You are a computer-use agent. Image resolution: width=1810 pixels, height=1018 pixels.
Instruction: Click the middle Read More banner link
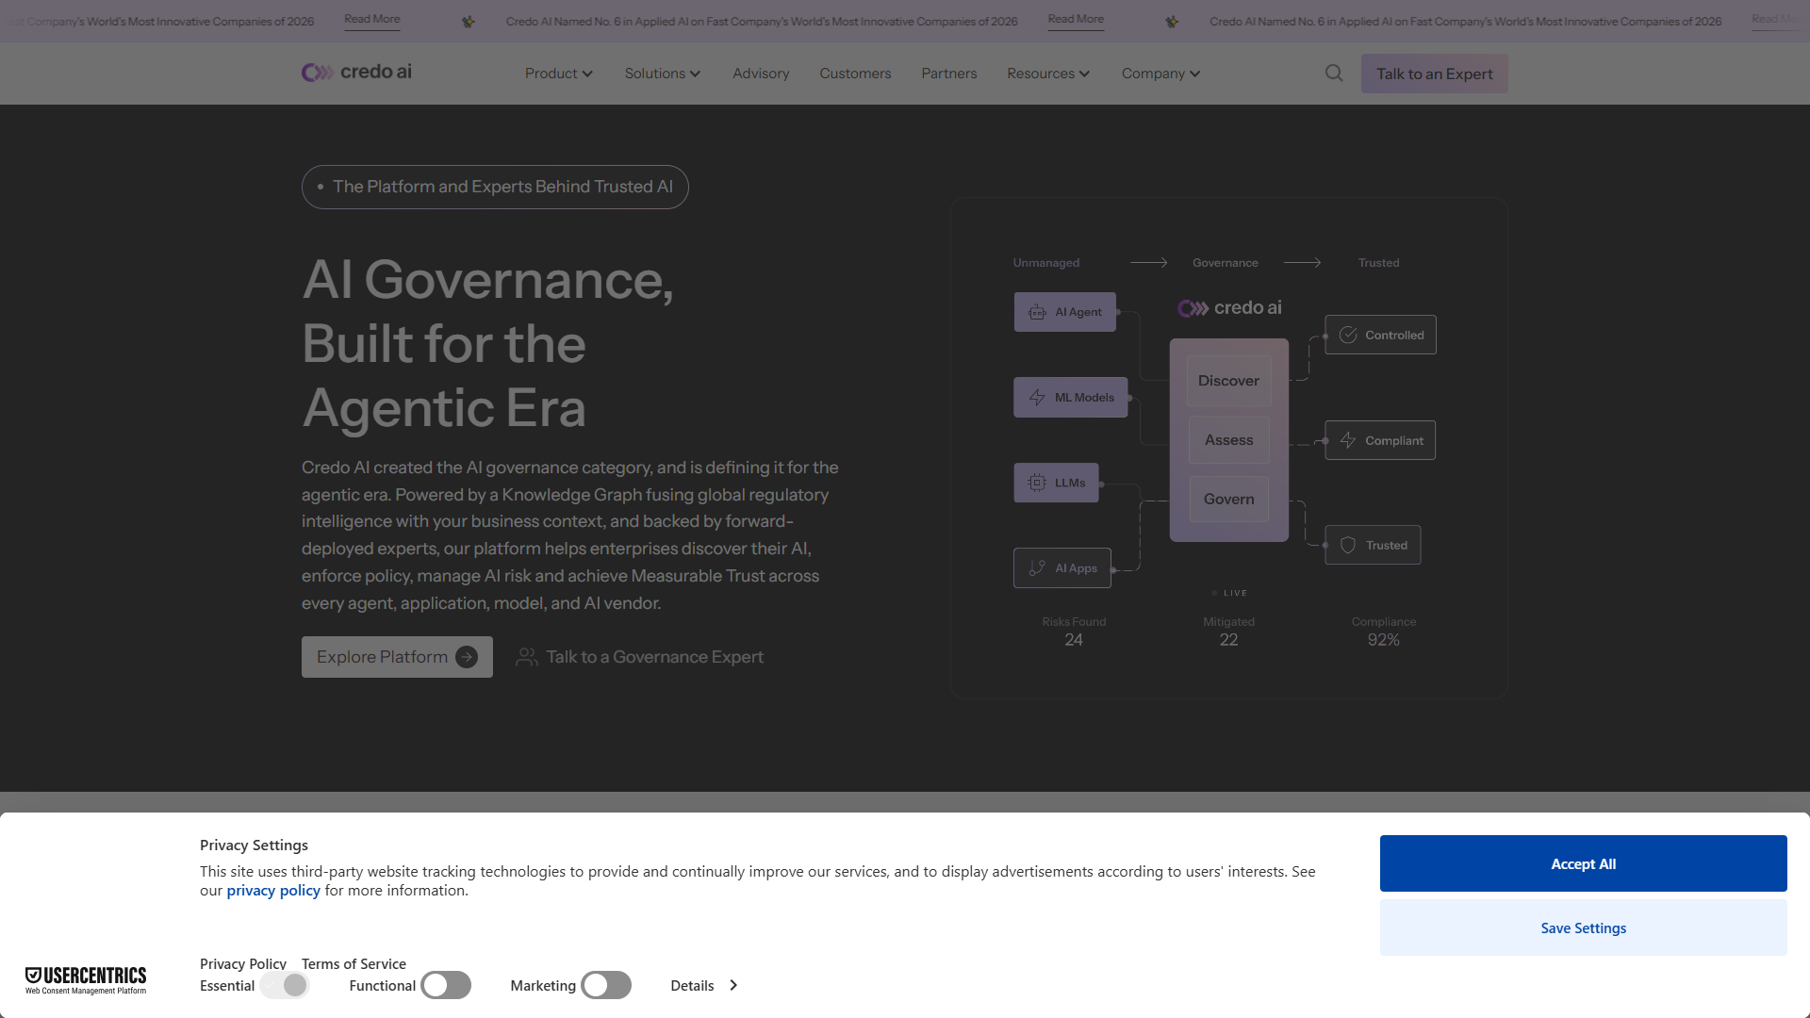click(1076, 20)
